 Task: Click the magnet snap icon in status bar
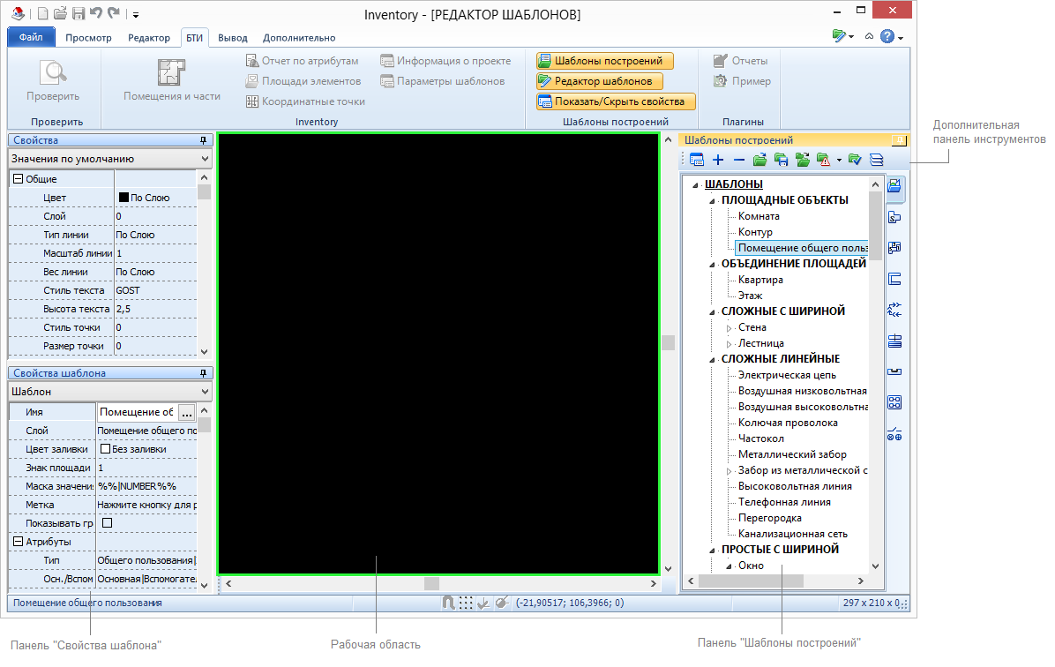448,603
